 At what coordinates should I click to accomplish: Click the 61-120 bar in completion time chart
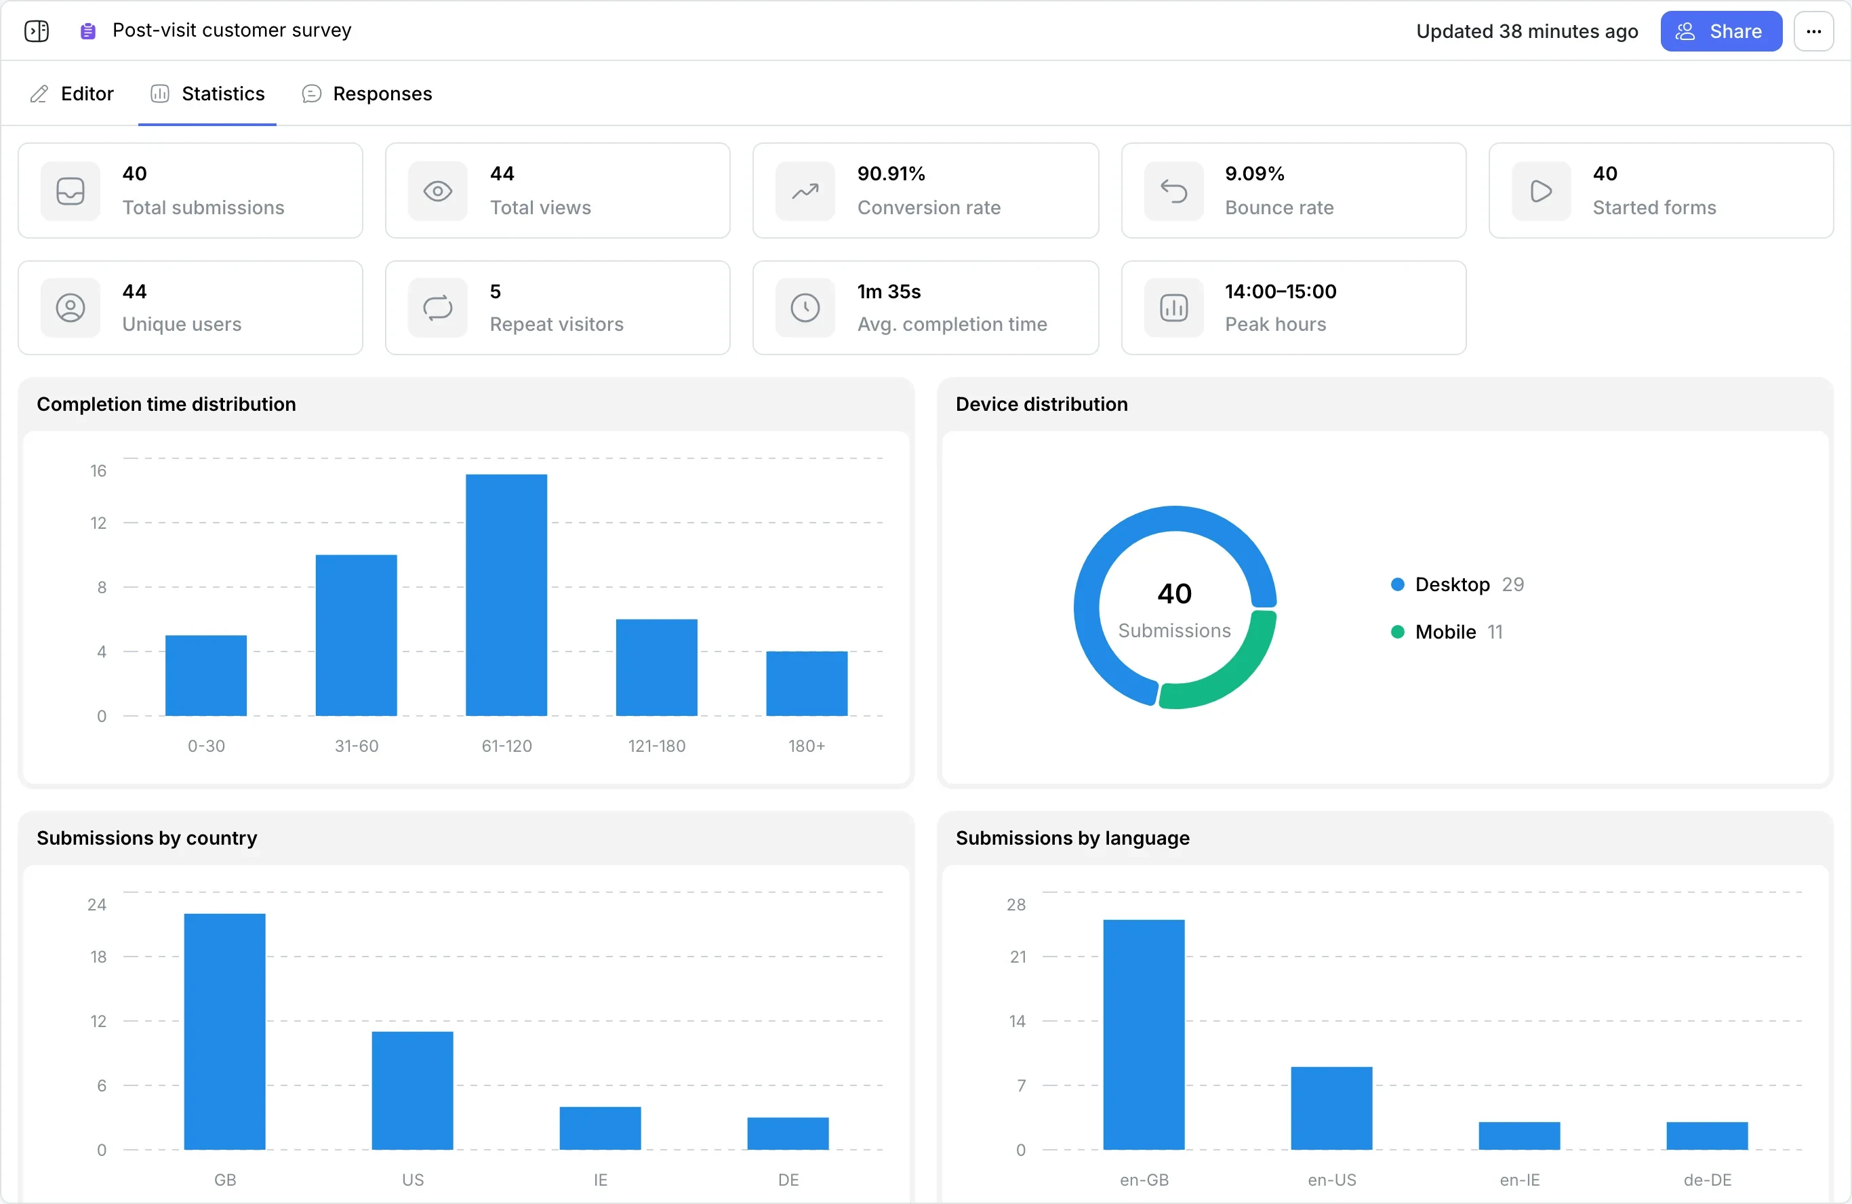(x=506, y=595)
